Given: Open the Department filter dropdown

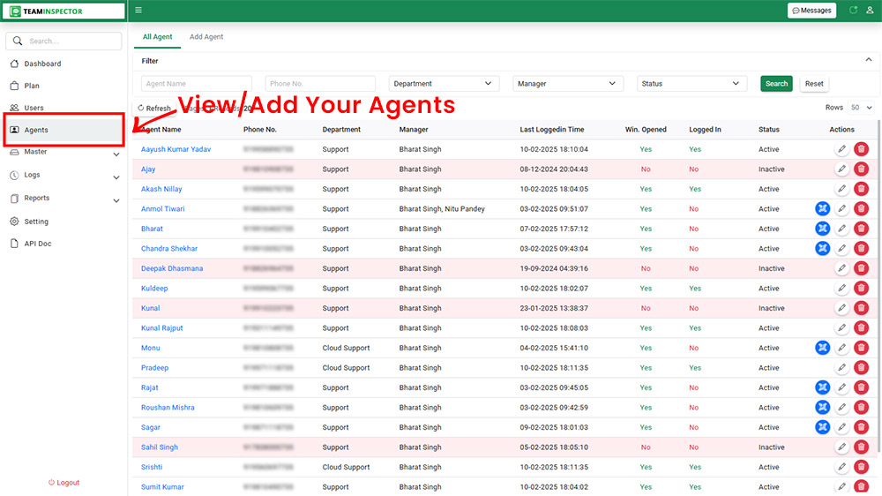Looking at the screenshot, I should pyautogui.click(x=444, y=84).
